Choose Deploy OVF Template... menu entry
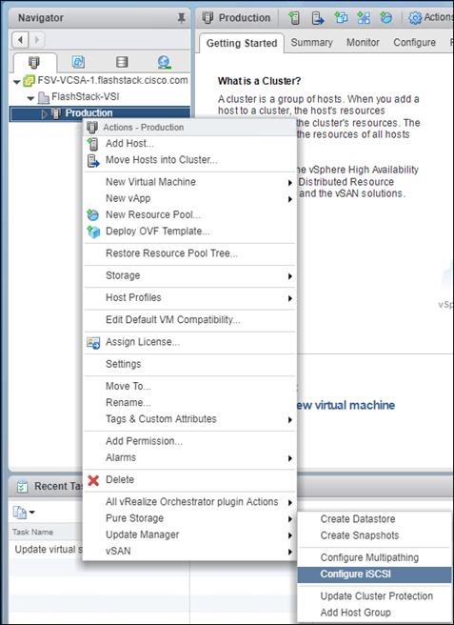This screenshot has width=454, height=625. click(x=189, y=232)
